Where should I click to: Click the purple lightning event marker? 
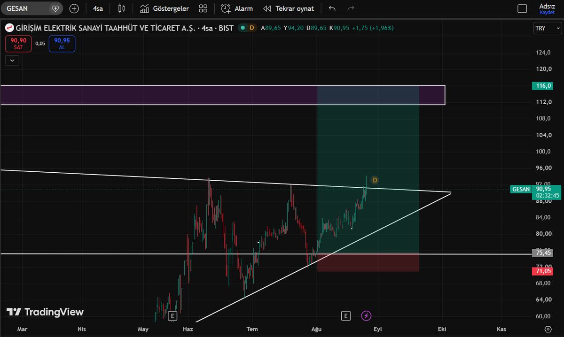(366, 315)
